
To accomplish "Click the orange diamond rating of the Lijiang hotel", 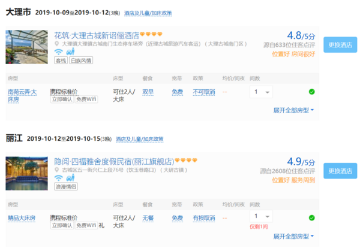I will click(186, 160).
